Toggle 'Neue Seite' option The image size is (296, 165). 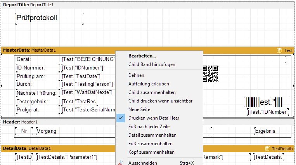tap(139, 109)
